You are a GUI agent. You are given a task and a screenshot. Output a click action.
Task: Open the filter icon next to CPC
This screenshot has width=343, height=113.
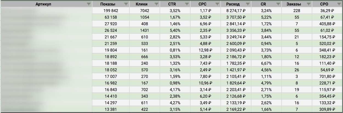click(x=218, y=4)
